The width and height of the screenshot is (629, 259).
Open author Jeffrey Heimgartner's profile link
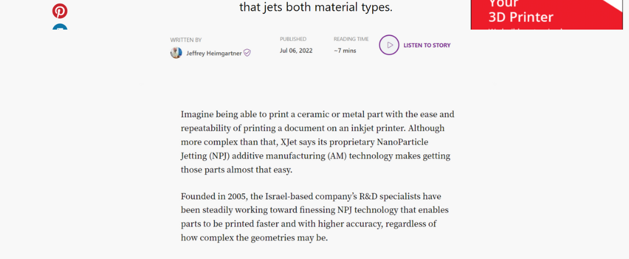pyautogui.click(x=214, y=53)
